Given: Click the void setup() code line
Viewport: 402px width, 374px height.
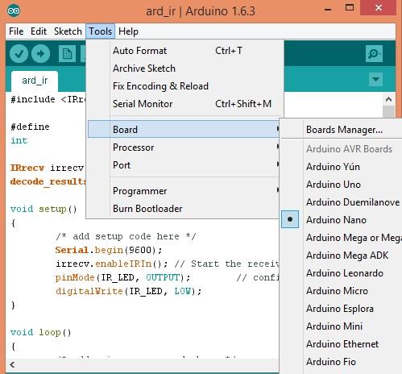Looking at the screenshot, I should 44,209.
